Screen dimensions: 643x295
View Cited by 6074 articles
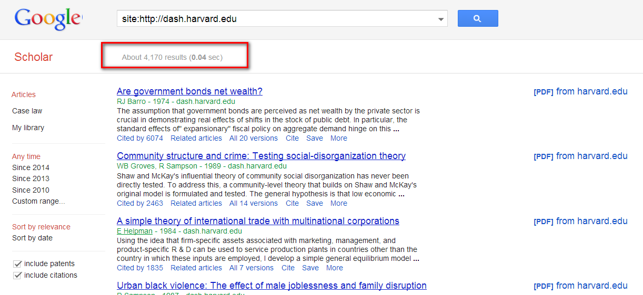point(140,138)
